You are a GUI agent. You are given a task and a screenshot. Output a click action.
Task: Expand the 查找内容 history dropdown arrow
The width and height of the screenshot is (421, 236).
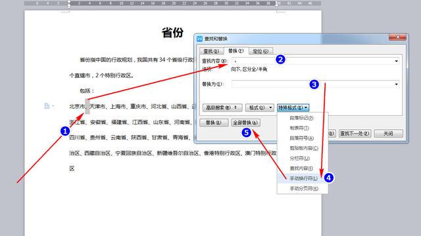[x=396, y=61]
